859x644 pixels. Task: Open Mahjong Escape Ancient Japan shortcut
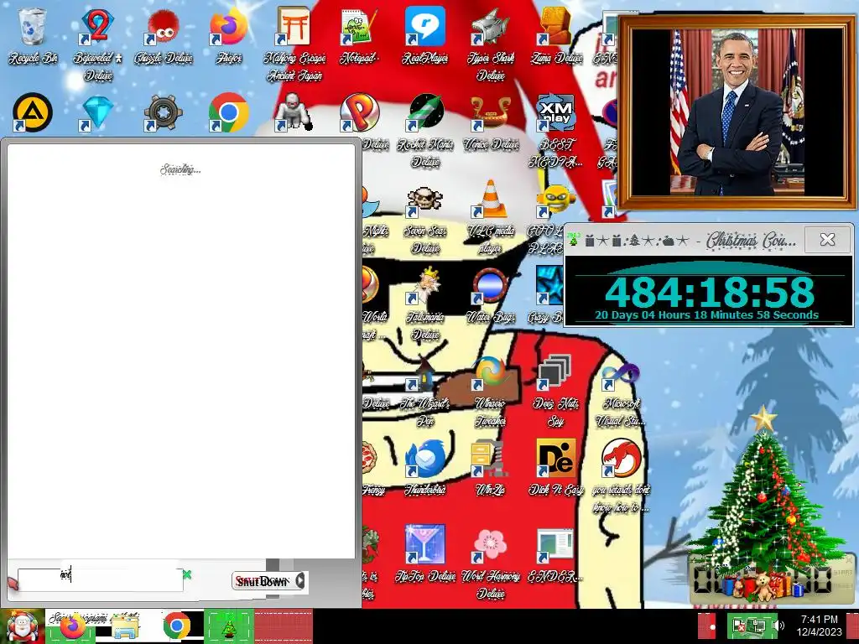294,43
